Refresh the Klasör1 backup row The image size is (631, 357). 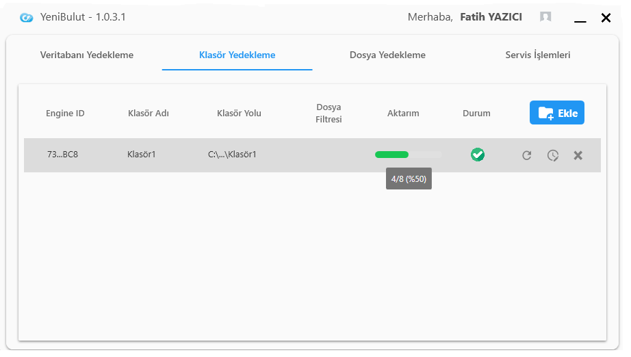pyautogui.click(x=526, y=155)
